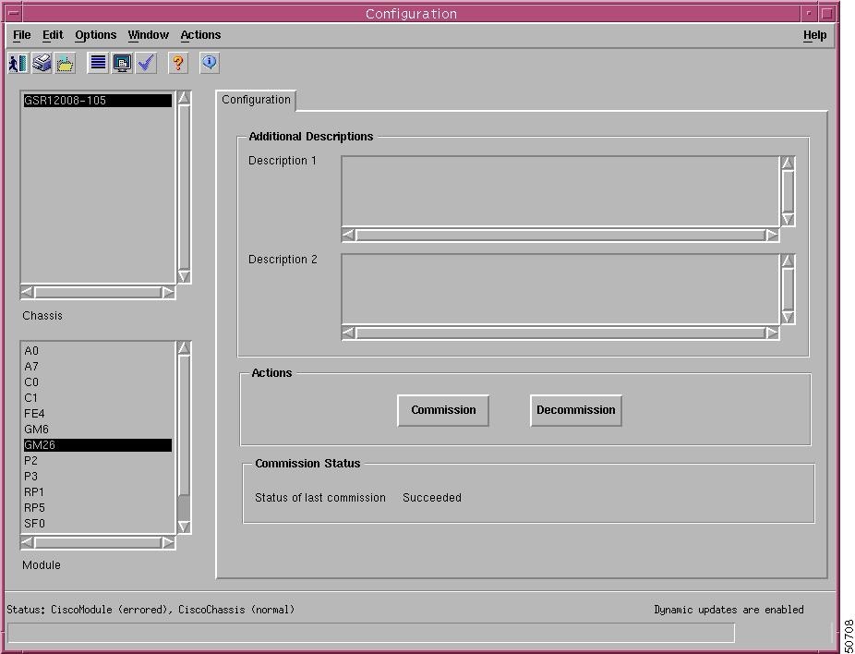Click the Succeeded commission status value
The image size is (855, 654).
(x=432, y=498)
